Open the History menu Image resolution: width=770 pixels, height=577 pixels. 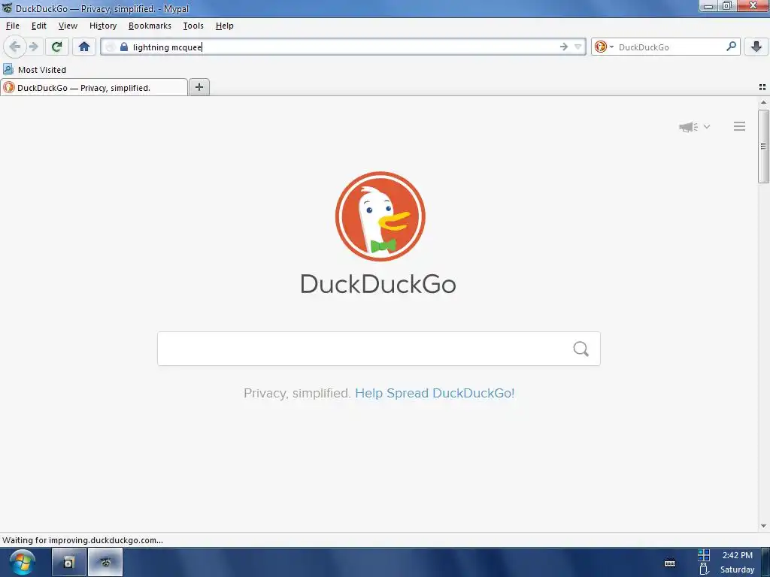click(102, 26)
